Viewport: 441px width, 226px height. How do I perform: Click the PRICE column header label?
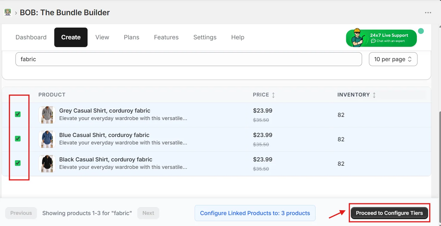click(261, 95)
